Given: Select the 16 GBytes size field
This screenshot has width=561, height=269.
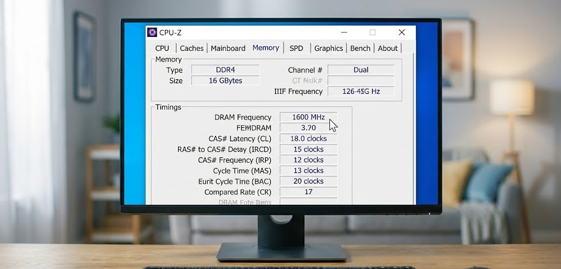Looking at the screenshot, I should (226, 80).
